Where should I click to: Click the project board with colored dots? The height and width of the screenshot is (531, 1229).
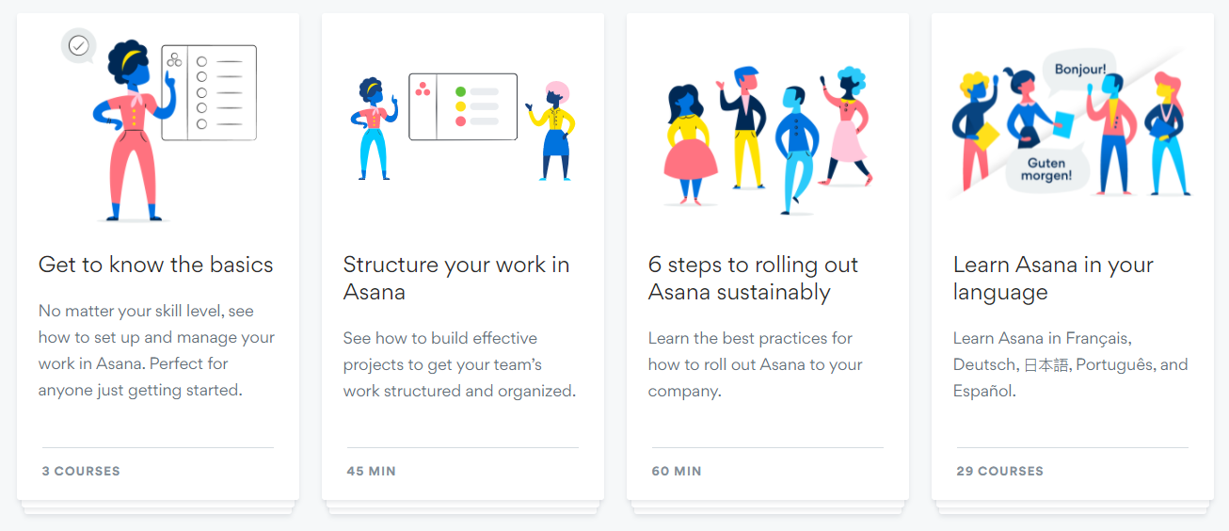[x=462, y=106]
